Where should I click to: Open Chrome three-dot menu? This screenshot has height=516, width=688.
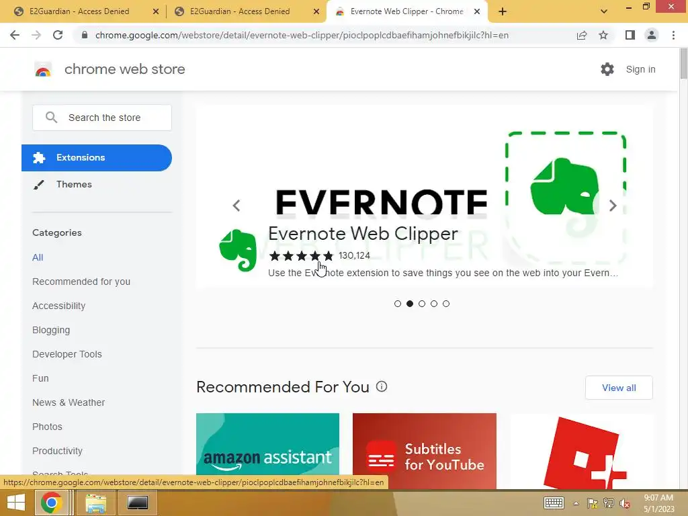[x=673, y=35]
